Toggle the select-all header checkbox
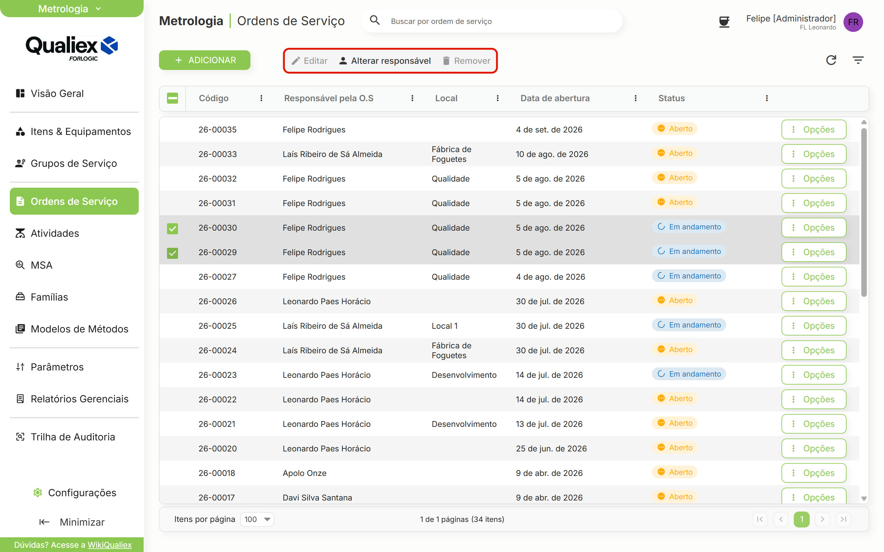This screenshot has height=552, width=884. pyautogui.click(x=173, y=98)
